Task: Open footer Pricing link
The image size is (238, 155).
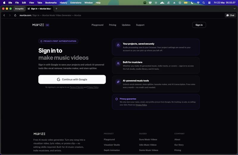Action: (x=178, y=150)
